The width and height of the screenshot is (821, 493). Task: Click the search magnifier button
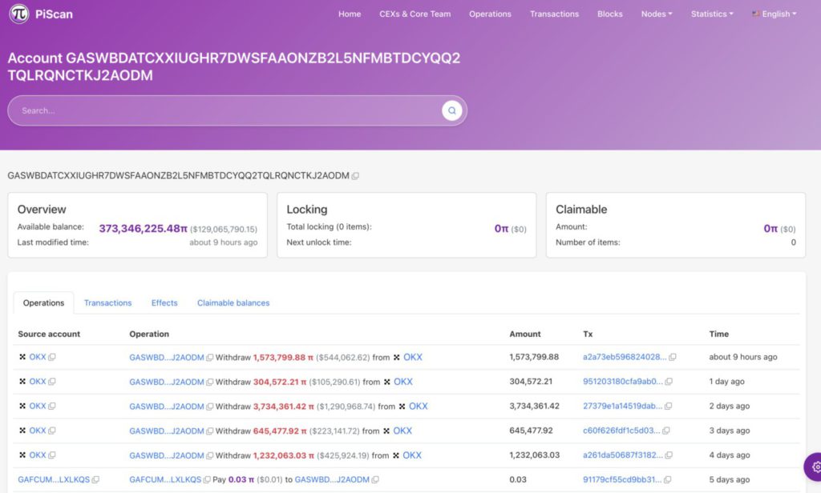point(452,110)
